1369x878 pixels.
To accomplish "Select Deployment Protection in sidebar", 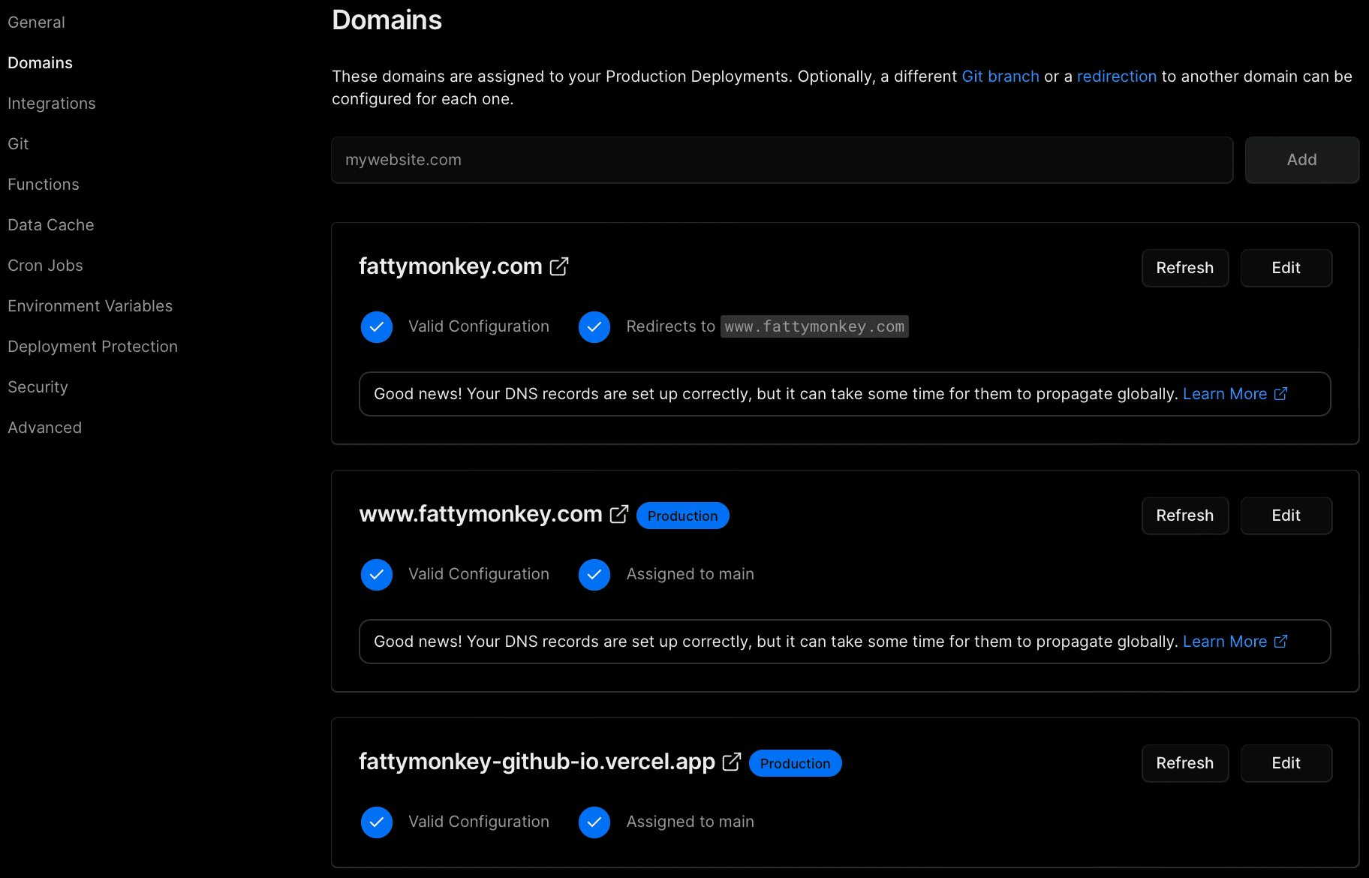I will pos(93,347).
